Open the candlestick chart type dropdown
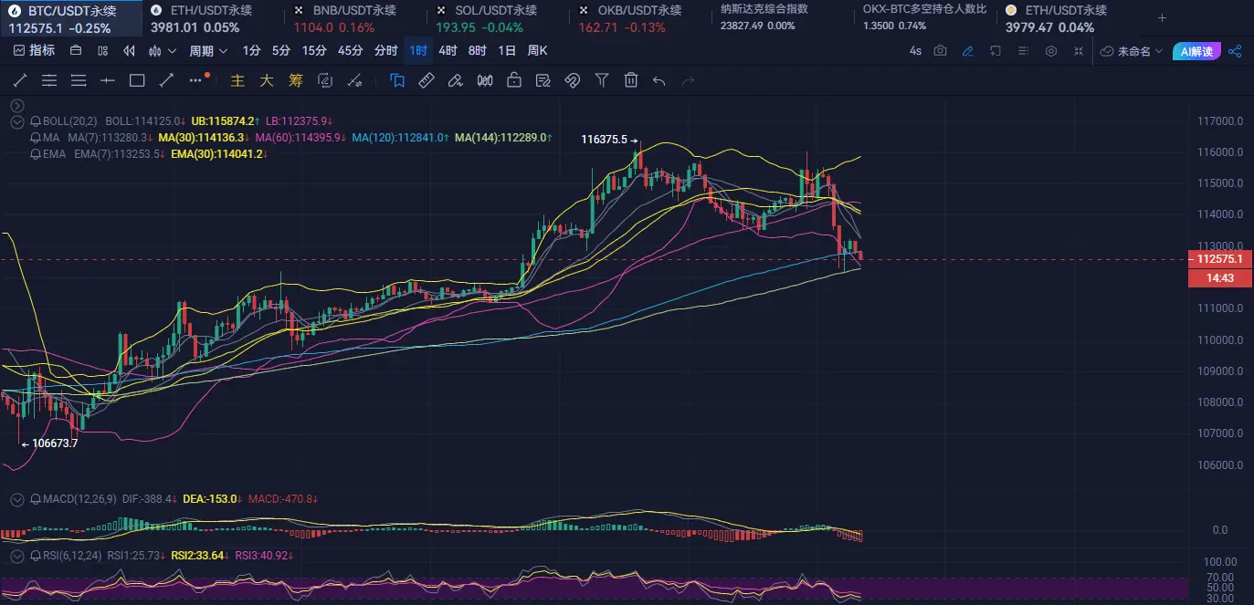Image resolution: width=1254 pixels, height=605 pixels. [162, 51]
